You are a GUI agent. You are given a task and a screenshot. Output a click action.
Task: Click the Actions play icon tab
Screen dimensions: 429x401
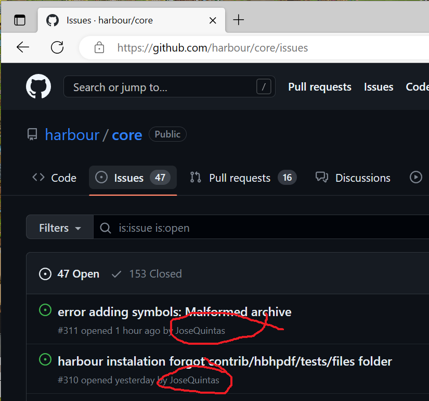(416, 178)
